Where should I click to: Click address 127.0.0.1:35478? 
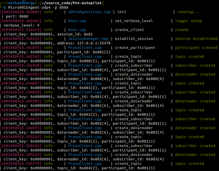pos(84,43)
